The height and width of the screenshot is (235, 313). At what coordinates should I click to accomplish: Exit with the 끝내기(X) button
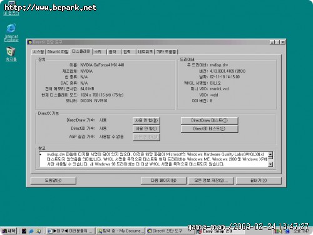click(x=259, y=180)
